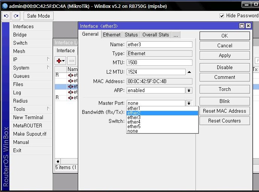Open the Master Port dropdown arrow
The width and height of the screenshot is (259, 192).
(x=189, y=103)
